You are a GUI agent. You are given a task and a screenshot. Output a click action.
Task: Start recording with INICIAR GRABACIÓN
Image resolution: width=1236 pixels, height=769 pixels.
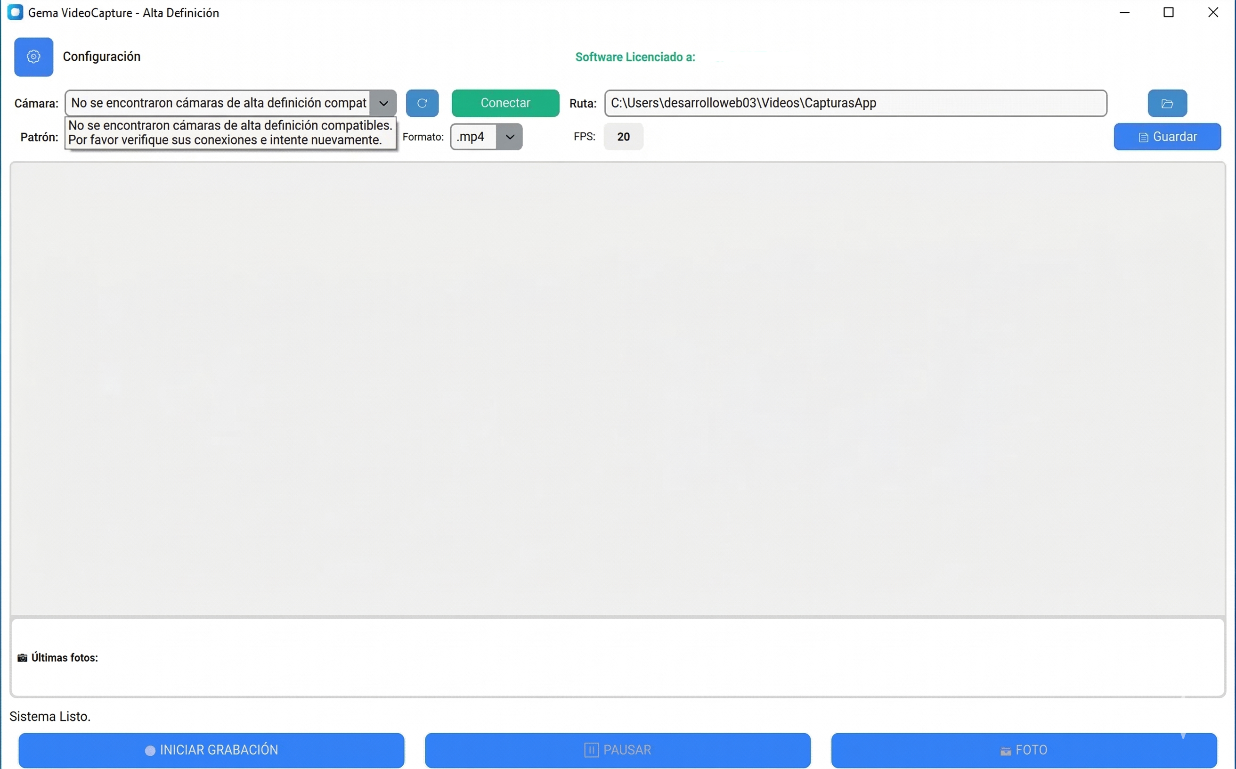coord(211,750)
